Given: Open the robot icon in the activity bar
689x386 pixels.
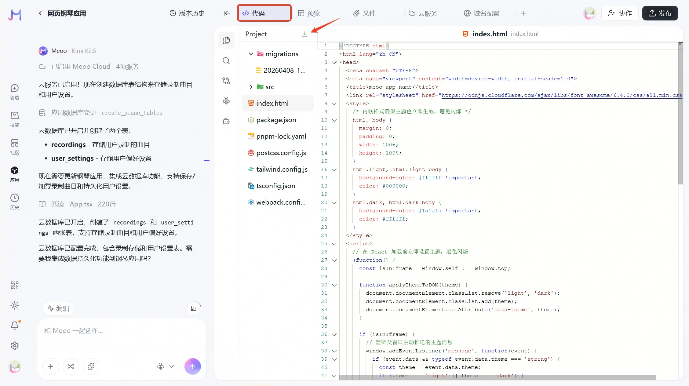Looking at the screenshot, I should [226, 121].
